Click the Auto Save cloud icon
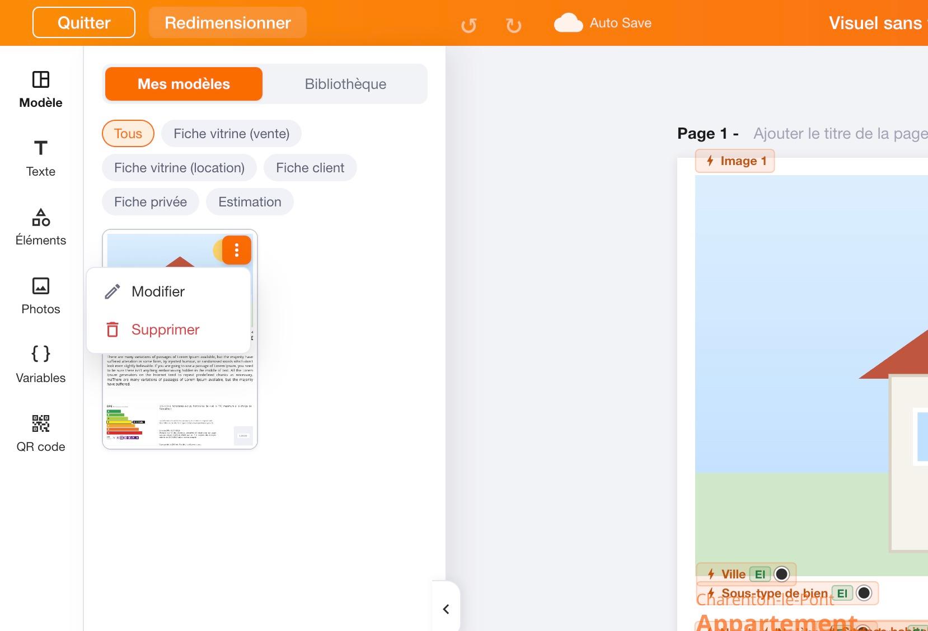This screenshot has width=928, height=631. coord(568,23)
